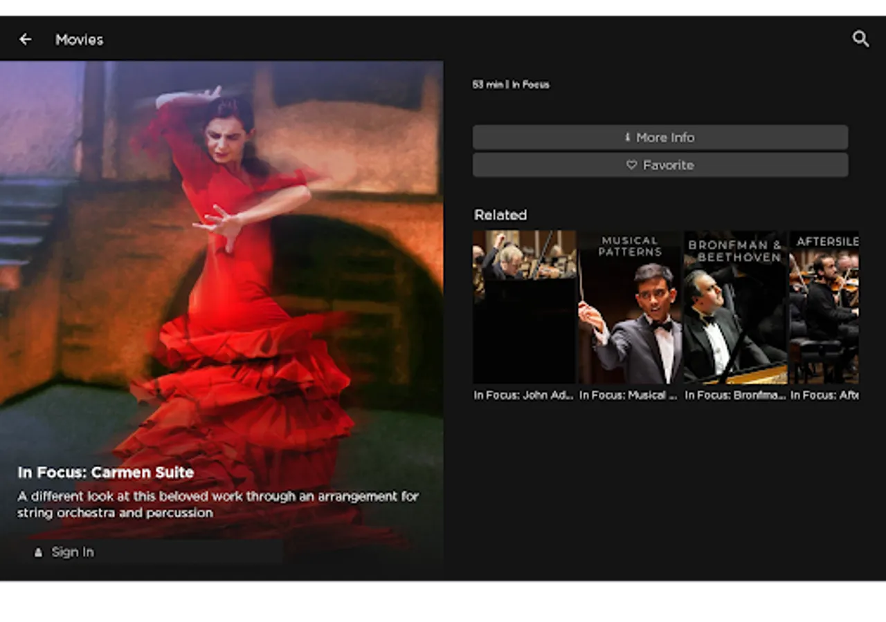Select the Sign In link
This screenshot has width=886, height=622.
coord(73,552)
